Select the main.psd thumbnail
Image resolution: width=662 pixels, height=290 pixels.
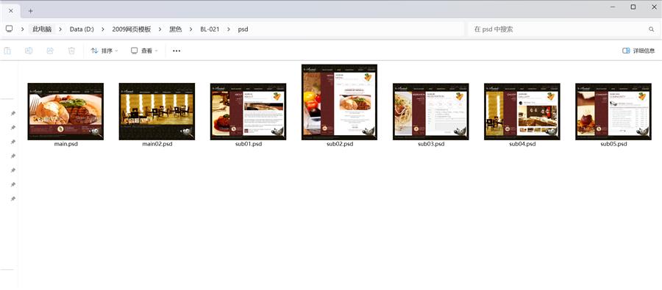(65, 112)
